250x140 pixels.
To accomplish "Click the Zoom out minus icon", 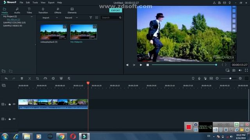I will click(217, 79).
